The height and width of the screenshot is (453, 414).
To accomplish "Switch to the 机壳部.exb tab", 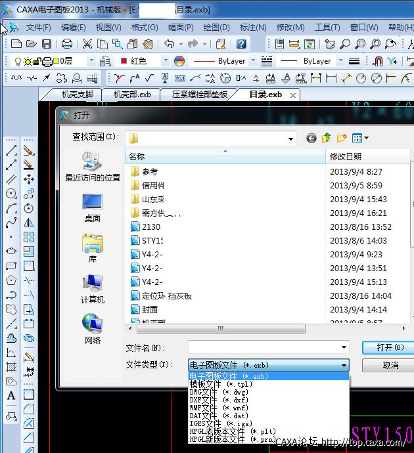I will click(x=132, y=95).
